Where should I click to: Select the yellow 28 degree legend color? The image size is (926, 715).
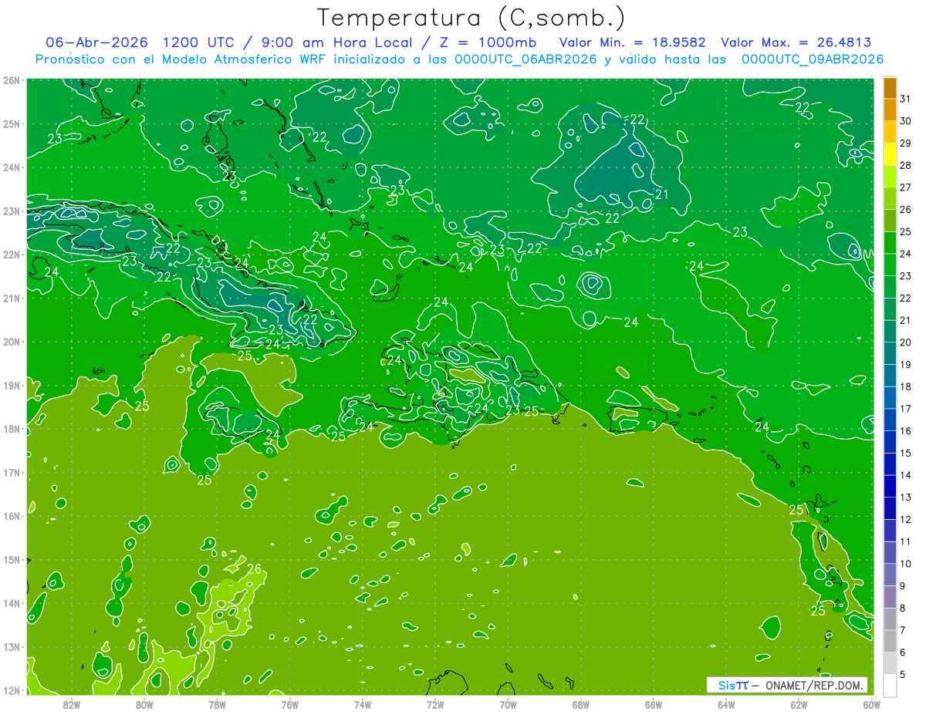point(890,154)
